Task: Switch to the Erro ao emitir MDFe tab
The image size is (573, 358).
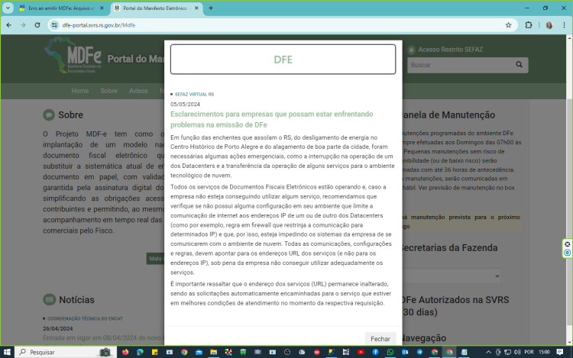Action: click(61, 8)
